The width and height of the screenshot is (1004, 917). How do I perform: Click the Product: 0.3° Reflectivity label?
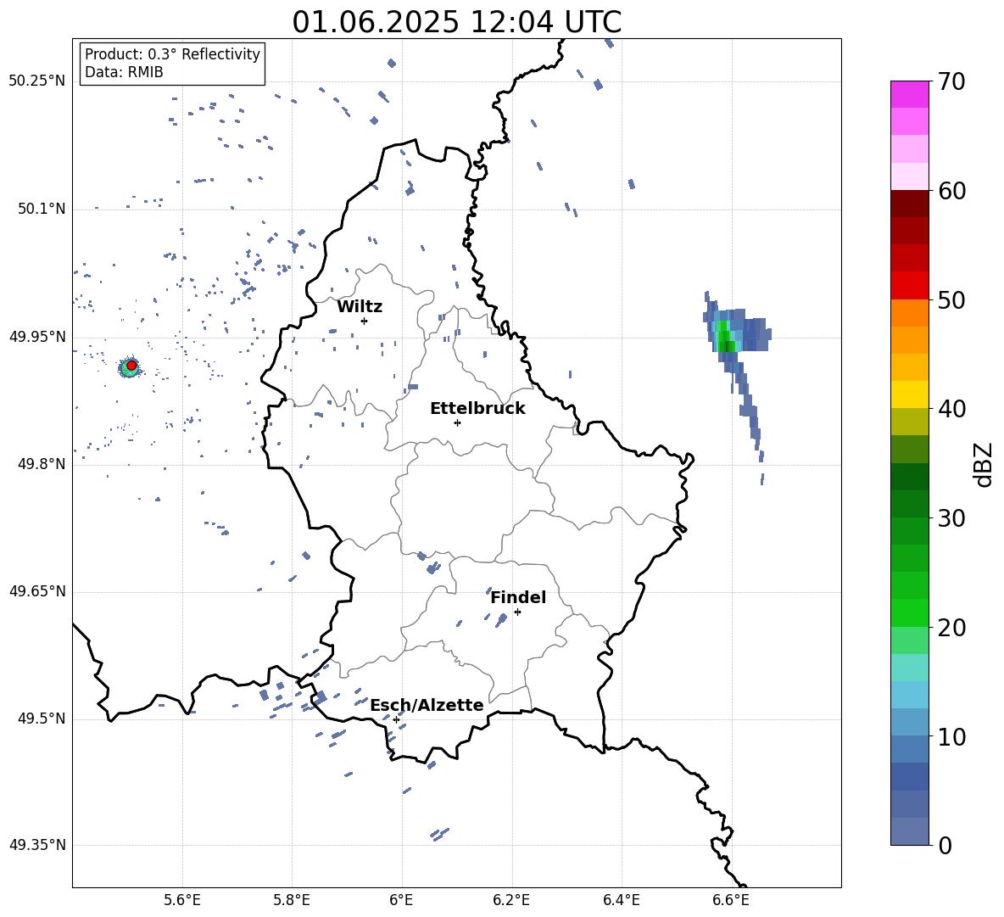pyautogui.click(x=172, y=53)
